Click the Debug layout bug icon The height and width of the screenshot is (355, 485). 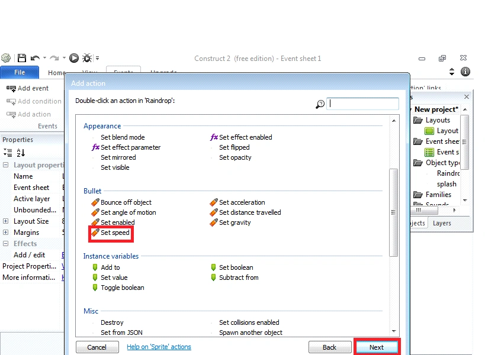click(x=87, y=58)
